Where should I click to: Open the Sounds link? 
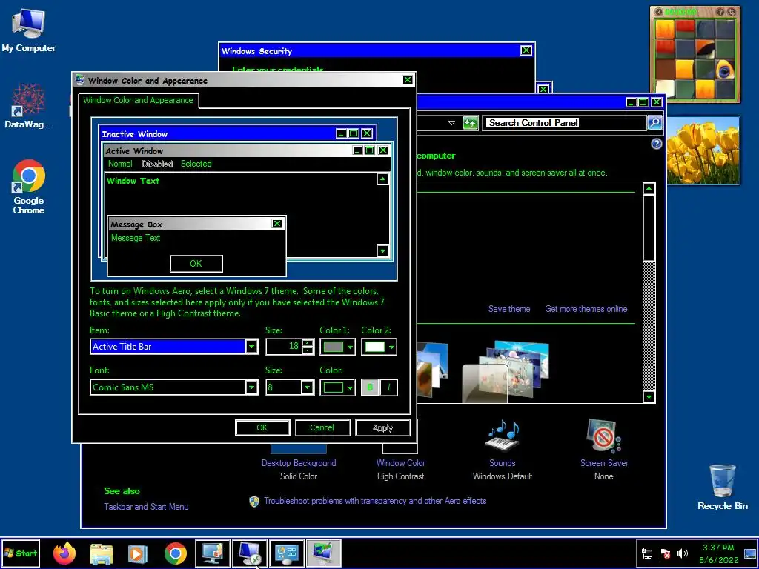coord(502,463)
